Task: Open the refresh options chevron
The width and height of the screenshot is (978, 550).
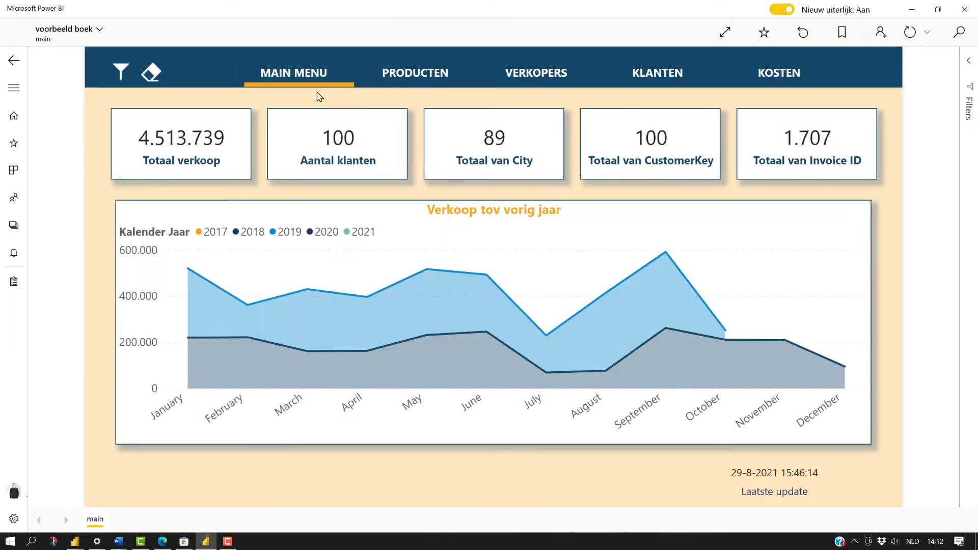Action: [x=928, y=32]
